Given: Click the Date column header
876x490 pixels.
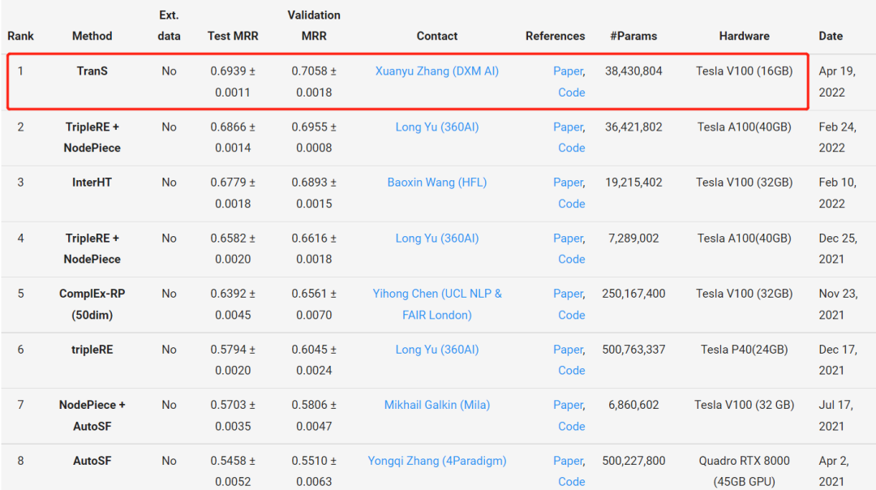Looking at the screenshot, I should click(x=831, y=36).
